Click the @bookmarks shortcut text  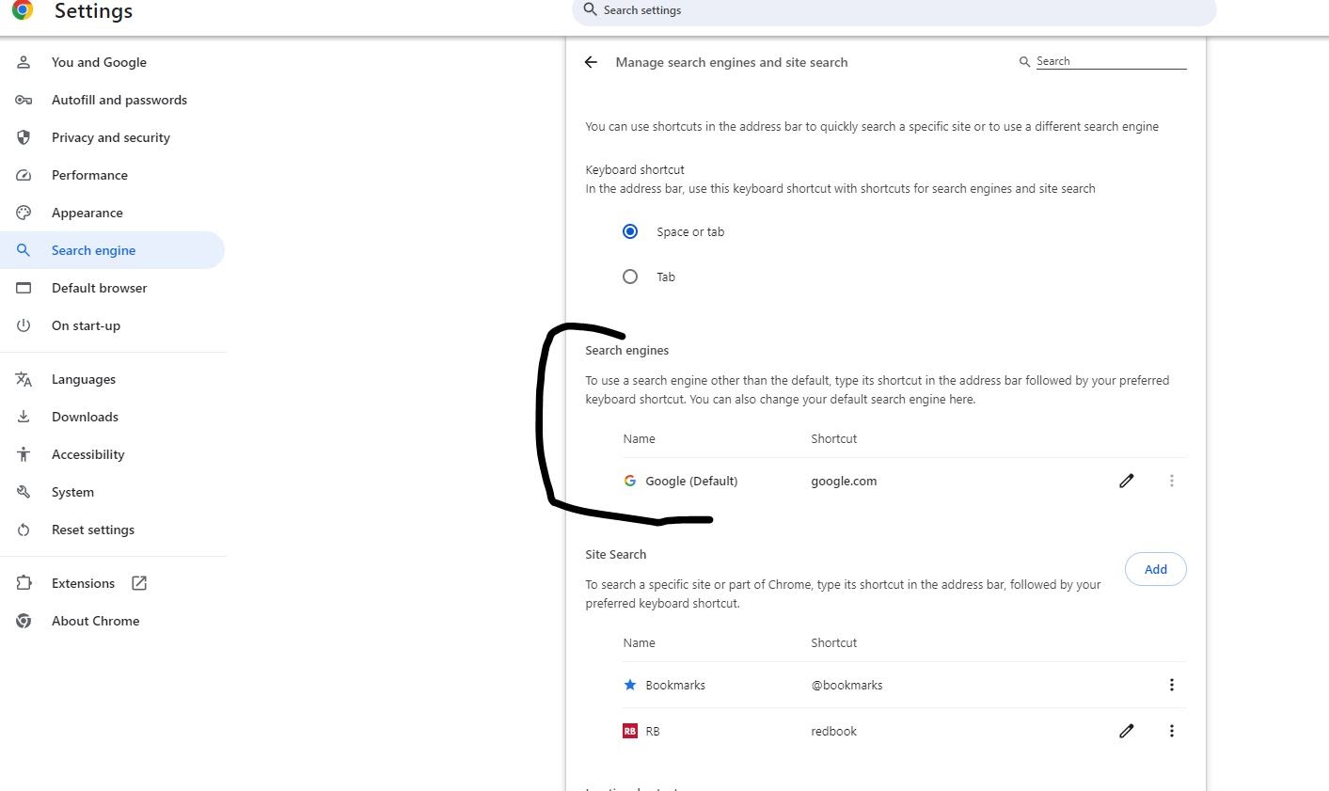(x=846, y=685)
